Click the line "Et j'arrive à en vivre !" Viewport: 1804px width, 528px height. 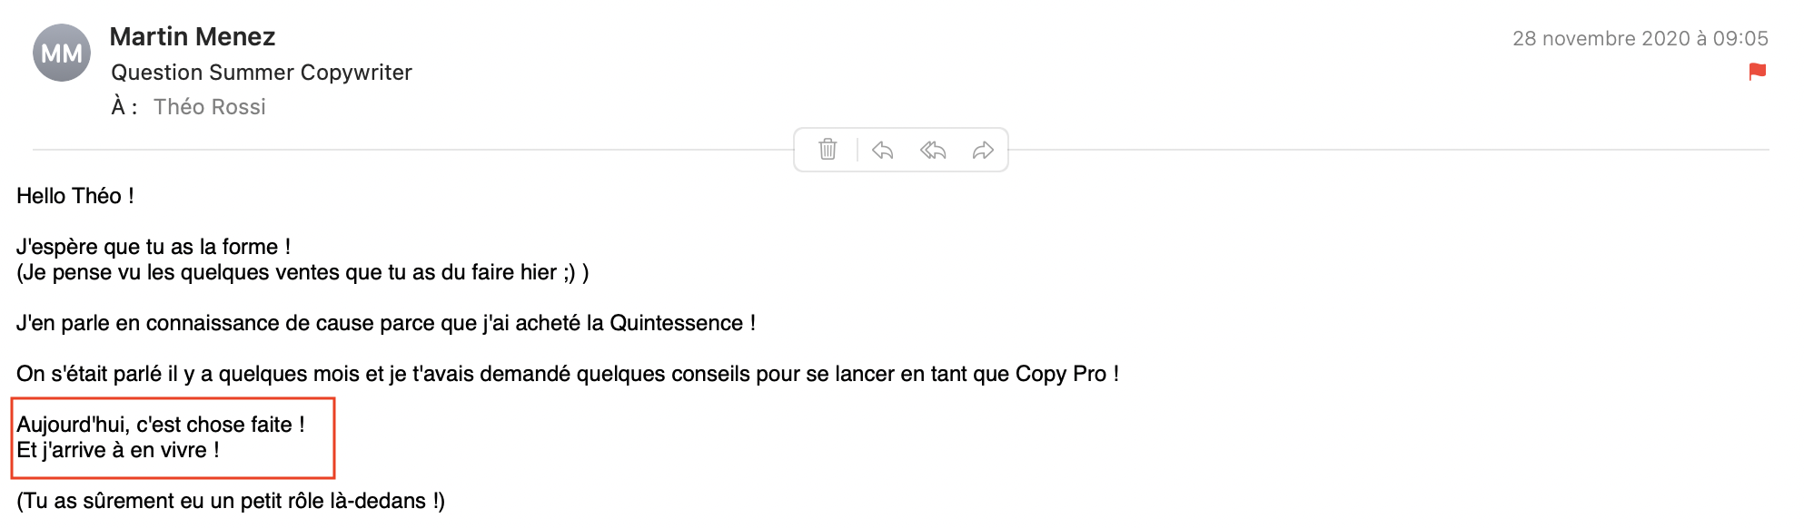click(x=118, y=450)
